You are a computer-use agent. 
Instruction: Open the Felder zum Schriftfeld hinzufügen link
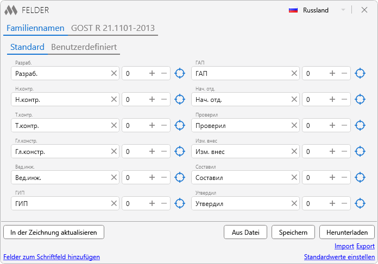click(x=52, y=257)
